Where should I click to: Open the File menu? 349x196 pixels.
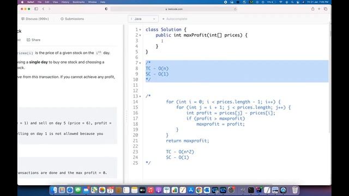(39, 2)
